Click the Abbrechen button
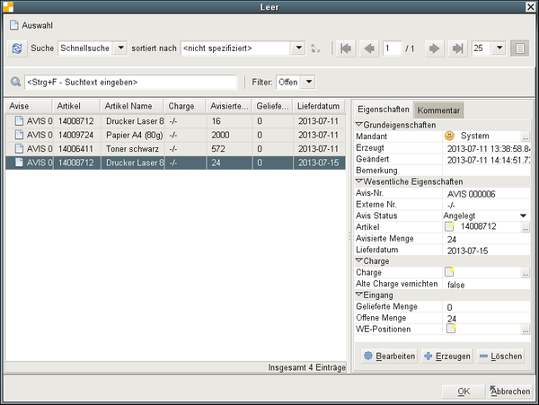Image resolution: width=539 pixels, height=405 pixels. [510, 392]
